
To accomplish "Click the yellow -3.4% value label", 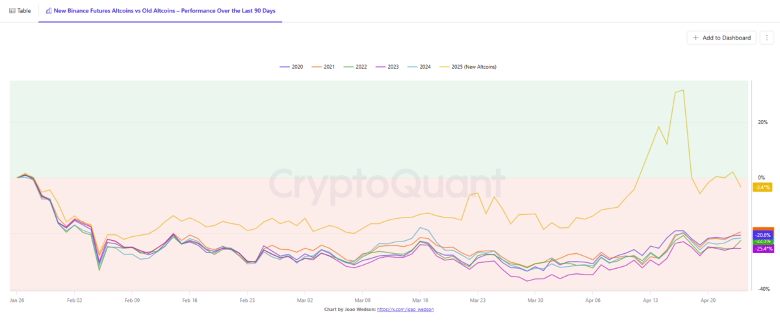I will click(761, 187).
